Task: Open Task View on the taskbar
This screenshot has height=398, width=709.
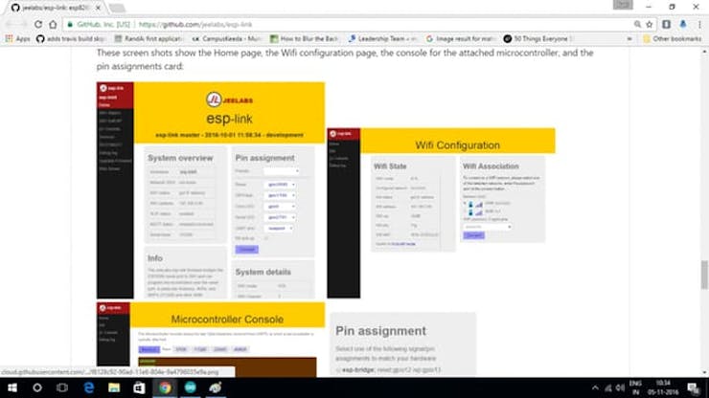Action: 62,387
